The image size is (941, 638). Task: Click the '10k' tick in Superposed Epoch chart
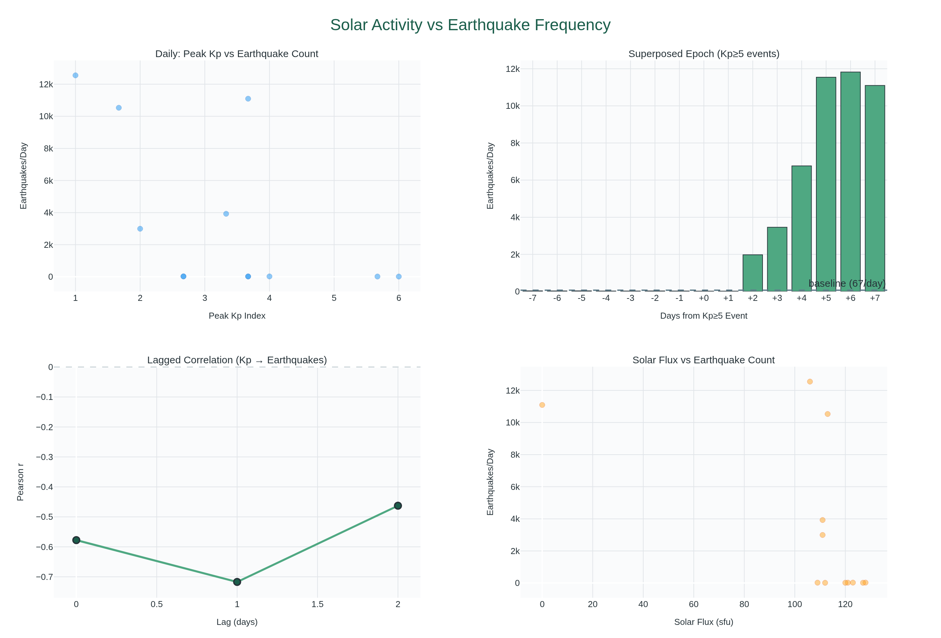[513, 106]
